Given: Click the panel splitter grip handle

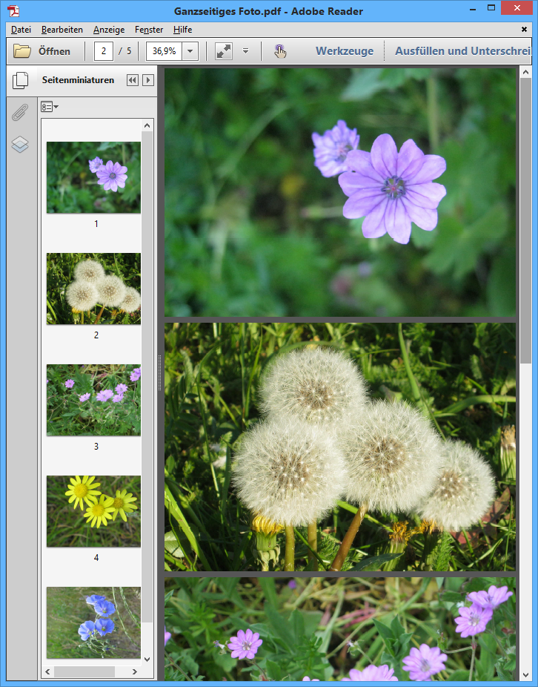Looking at the screenshot, I should point(160,373).
